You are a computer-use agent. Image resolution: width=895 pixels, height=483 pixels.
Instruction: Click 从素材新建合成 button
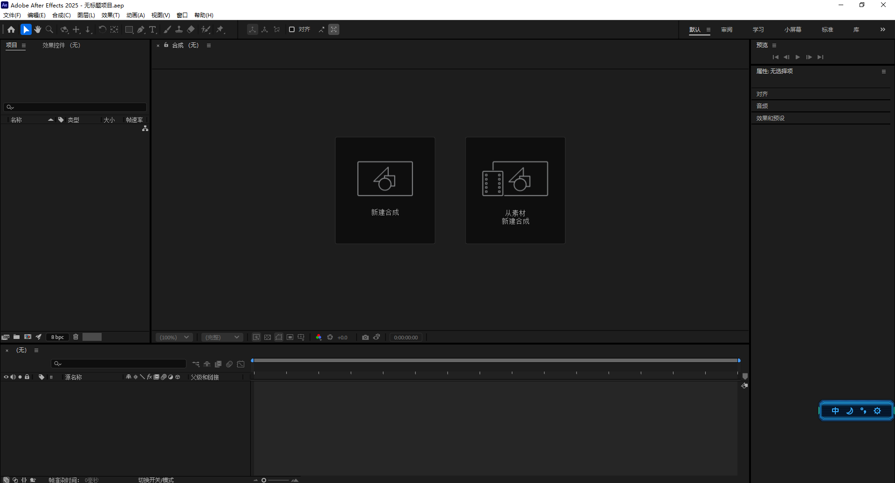point(515,190)
